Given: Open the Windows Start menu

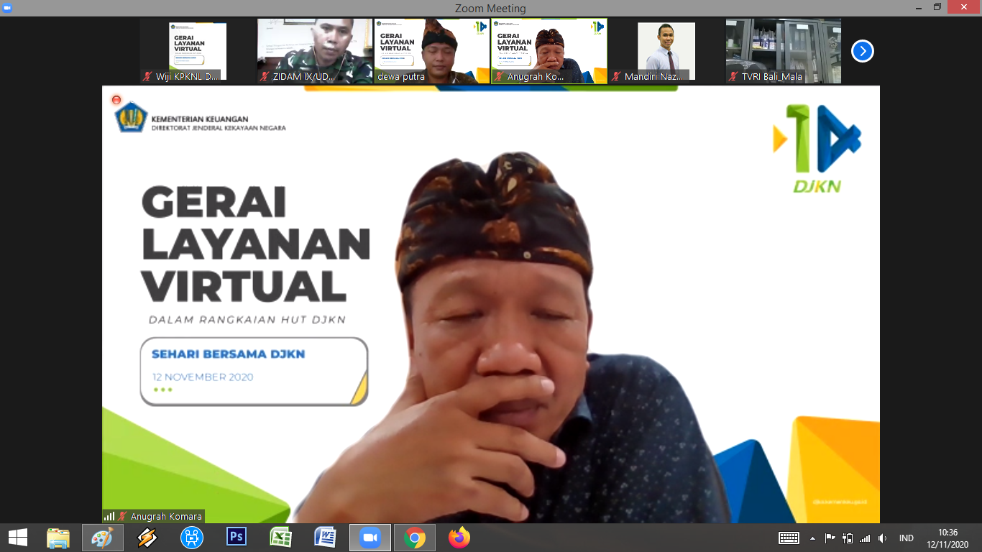Looking at the screenshot, I should pyautogui.click(x=17, y=538).
